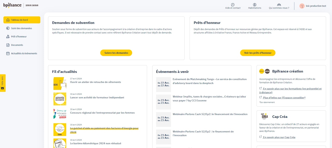
Task: Click the external link icon before En savoir plus sur les formations
Action: tap(261, 88)
